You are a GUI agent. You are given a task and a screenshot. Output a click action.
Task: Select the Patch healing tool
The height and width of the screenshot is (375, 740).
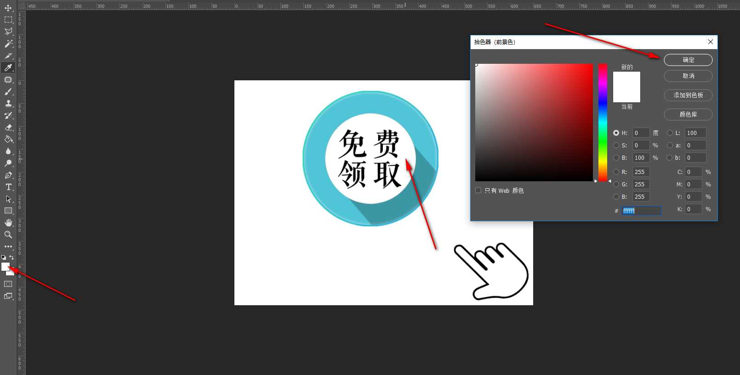[x=8, y=79]
